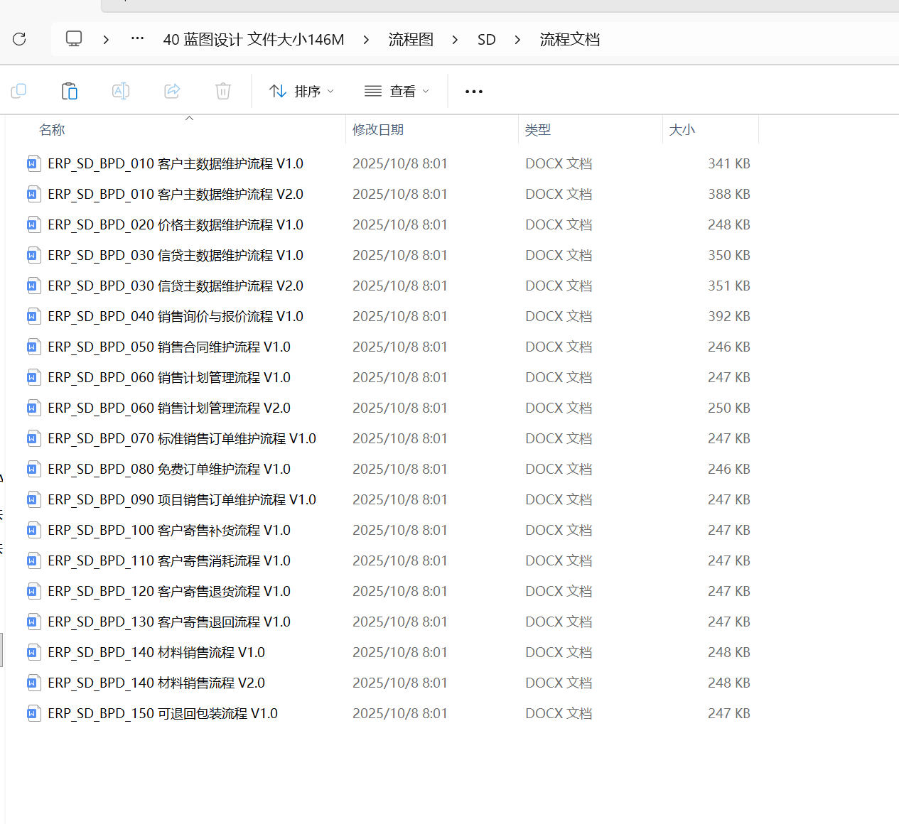
Task: Click docx icon of 010 客户主数据维护流程 V2.0
Action: coord(33,194)
